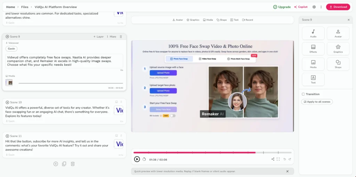The image size is (356, 177).
Task: Select the Scene 10 script text
Action: (x=57, y=112)
